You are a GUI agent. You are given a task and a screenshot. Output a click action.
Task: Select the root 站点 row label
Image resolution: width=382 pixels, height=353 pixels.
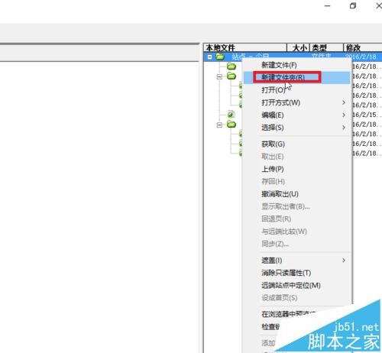251,57
